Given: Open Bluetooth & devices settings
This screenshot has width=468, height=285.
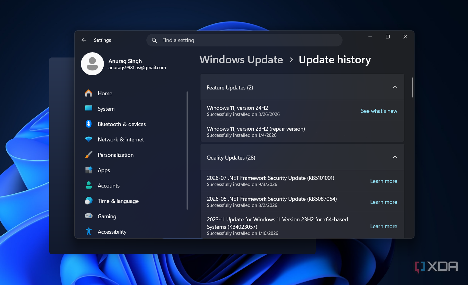Looking at the screenshot, I should pos(122,124).
